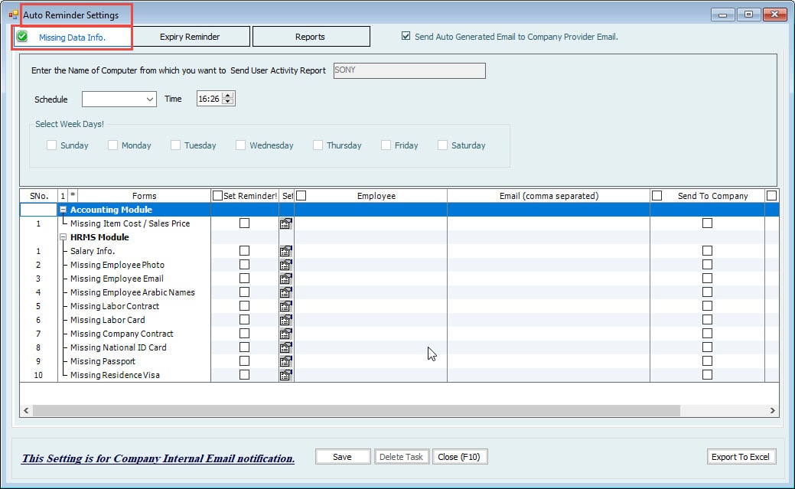This screenshot has width=795, height=489.
Task: Click the Delete Task button
Action: point(401,457)
